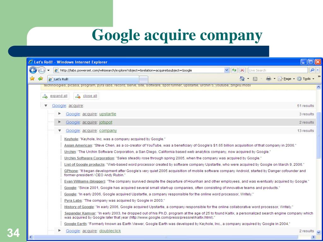Click the horizontal scrollbar left arrow
The image size is (323, 242).
[x=31, y=237]
